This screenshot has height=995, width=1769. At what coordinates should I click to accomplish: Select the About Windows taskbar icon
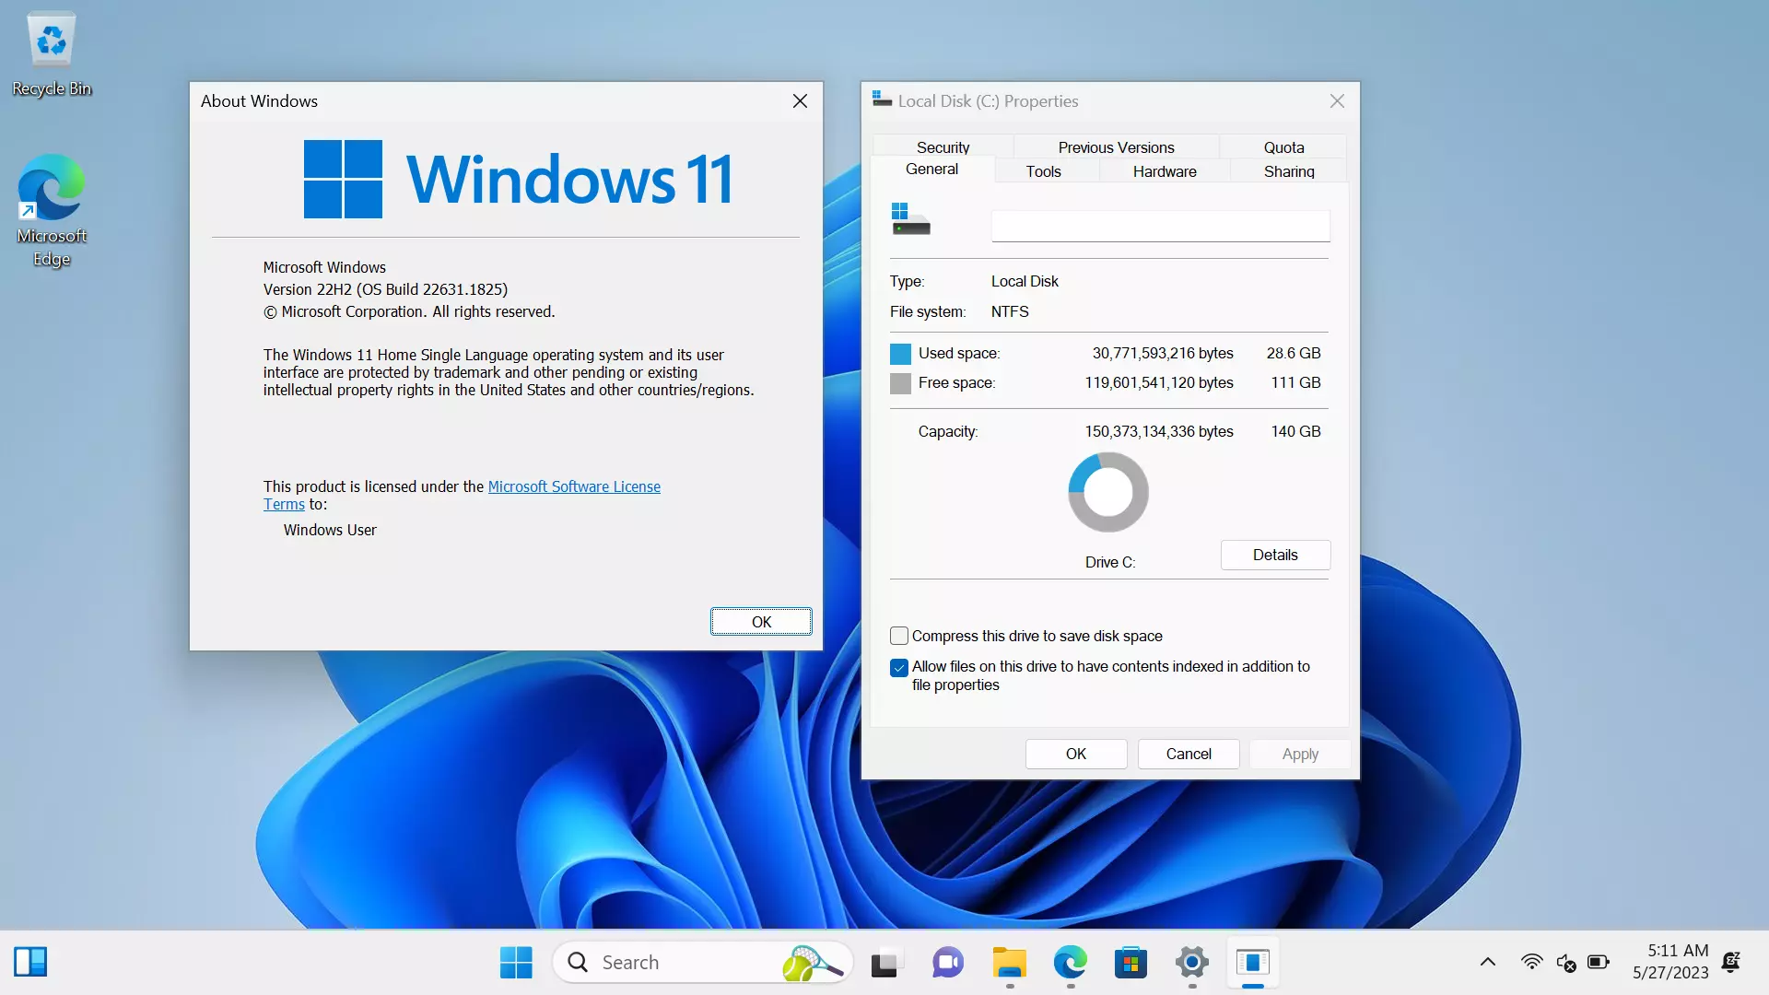click(1253, 962)
